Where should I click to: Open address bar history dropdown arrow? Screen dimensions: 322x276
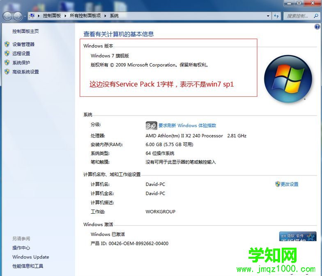268,16
